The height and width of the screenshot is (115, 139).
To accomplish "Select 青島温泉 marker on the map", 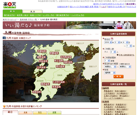I will pyautogui.click(x=56, y=87).
